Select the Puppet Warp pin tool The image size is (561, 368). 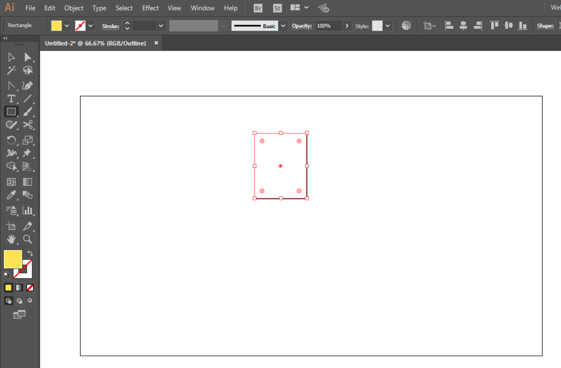27,153
